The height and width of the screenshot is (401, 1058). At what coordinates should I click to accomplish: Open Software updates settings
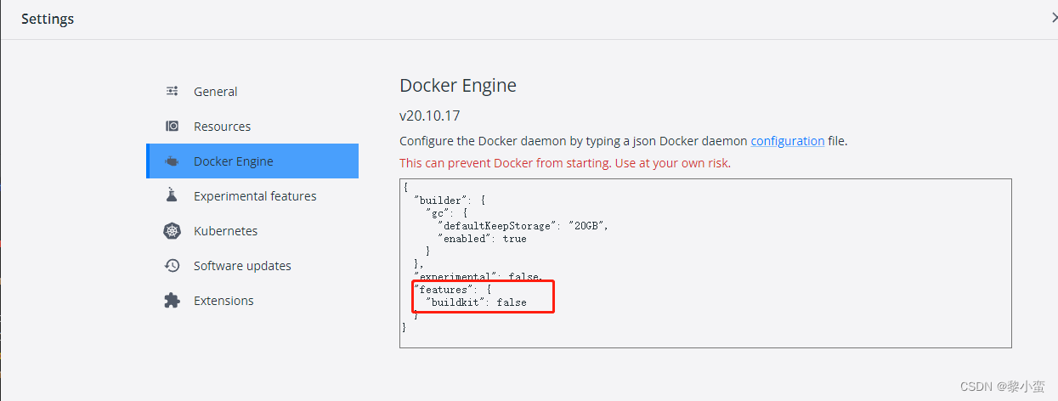tap(252, 265)
